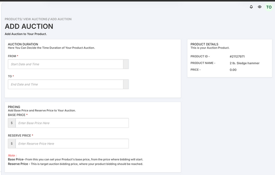The height and width of the screenshot is (175, 275).
Task: Focus the End Date and Time field
Action: [66, 84]
